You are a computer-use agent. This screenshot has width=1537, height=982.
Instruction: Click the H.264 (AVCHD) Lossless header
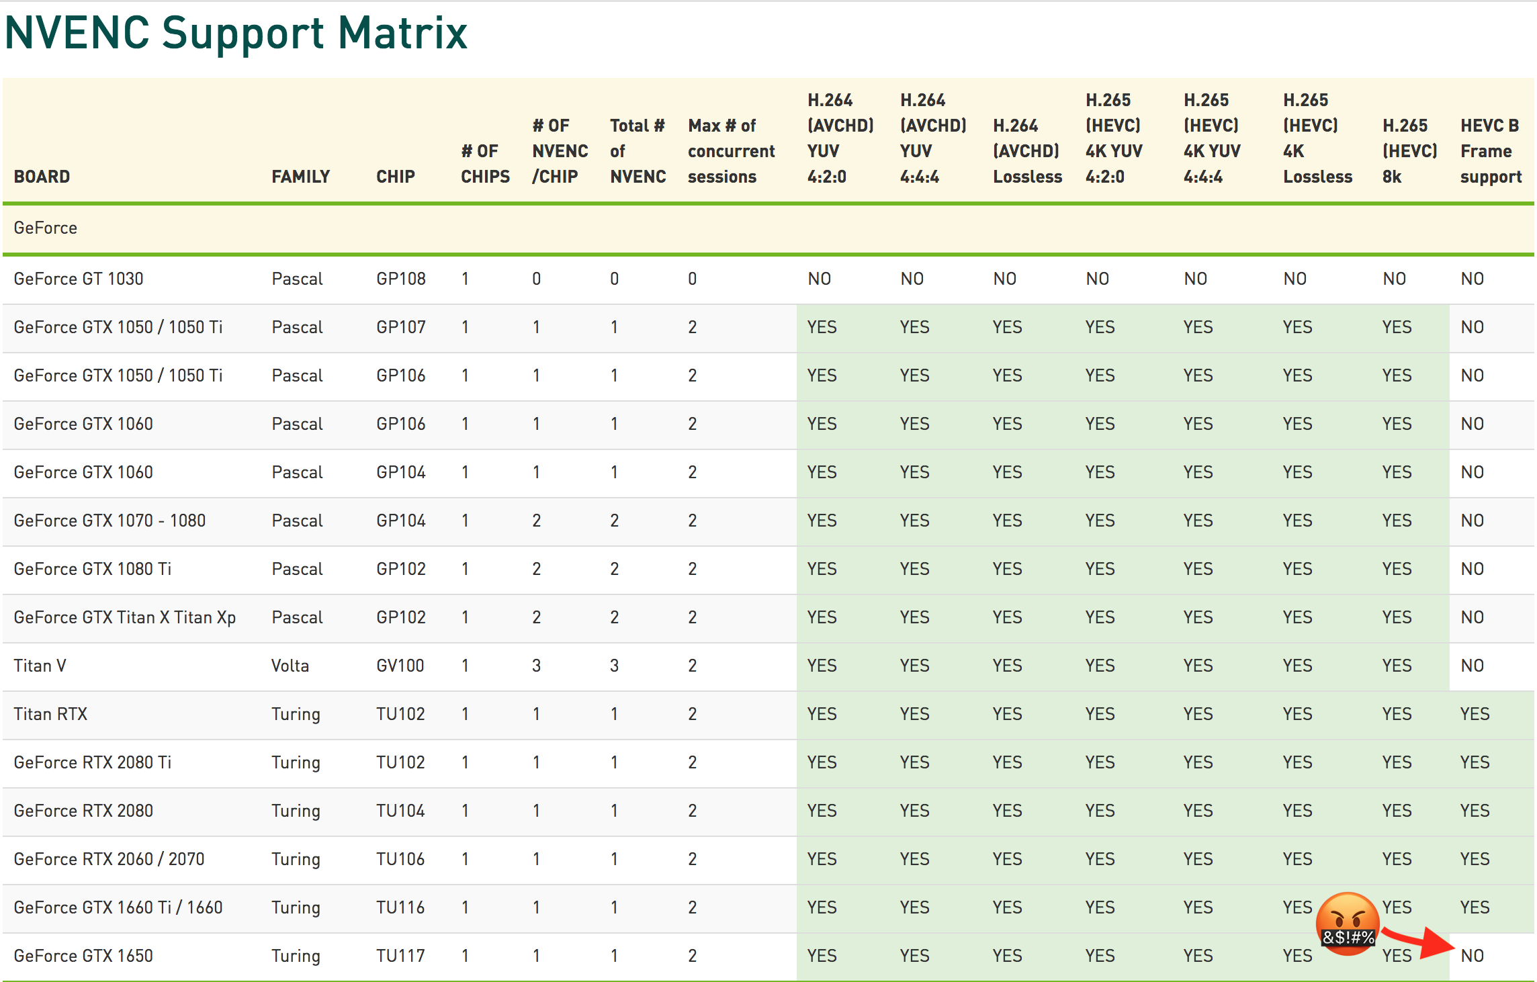[1027, 151]
